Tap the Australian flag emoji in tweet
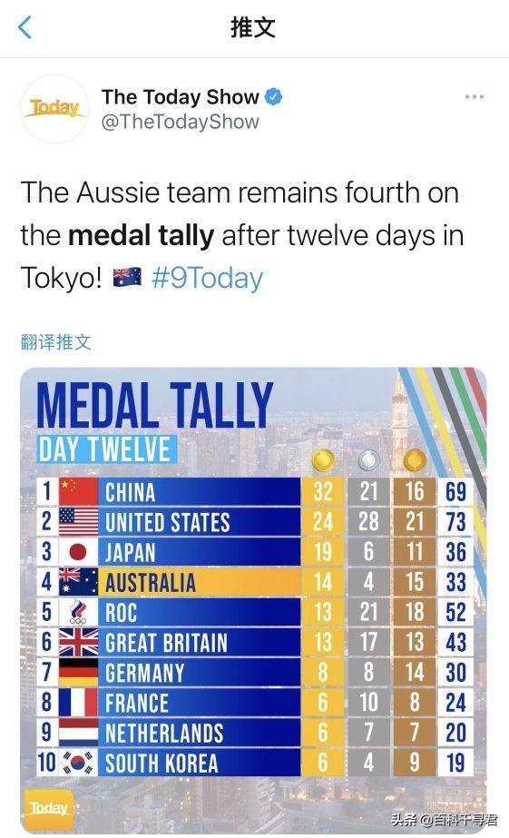509x838 pixels. click(x=127, y=278)
